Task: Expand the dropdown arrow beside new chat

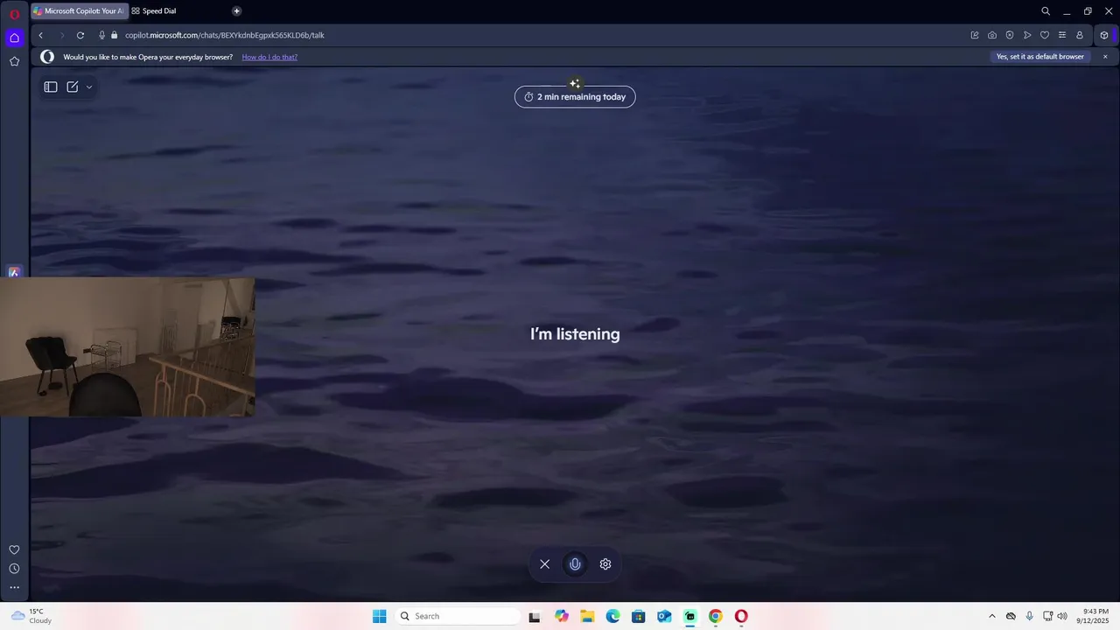Action: 89,87
